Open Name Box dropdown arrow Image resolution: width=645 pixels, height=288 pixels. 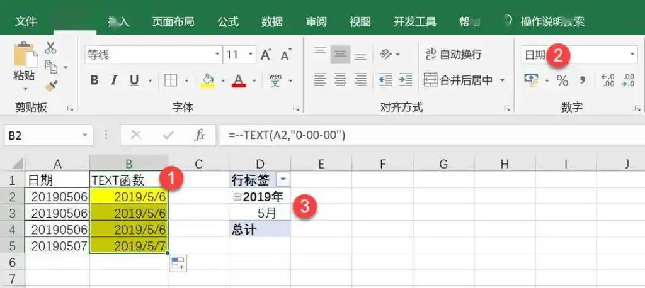tap(85, 135)
